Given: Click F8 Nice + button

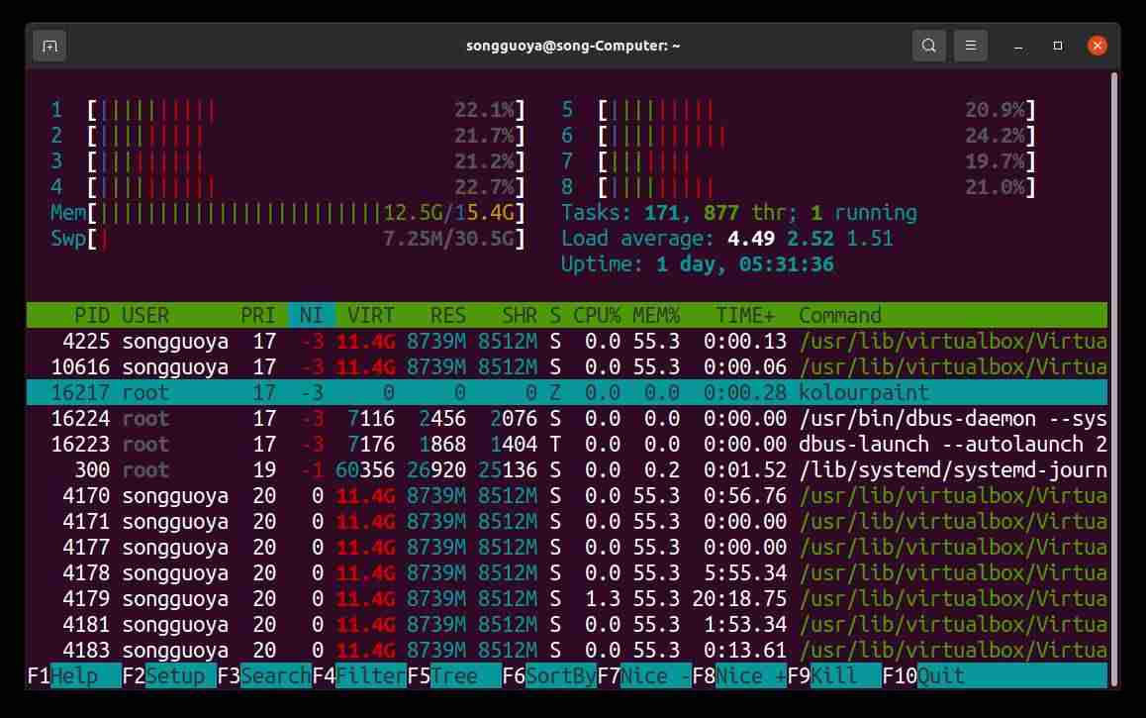Looking at the screenshot, I should coord(739,676).
